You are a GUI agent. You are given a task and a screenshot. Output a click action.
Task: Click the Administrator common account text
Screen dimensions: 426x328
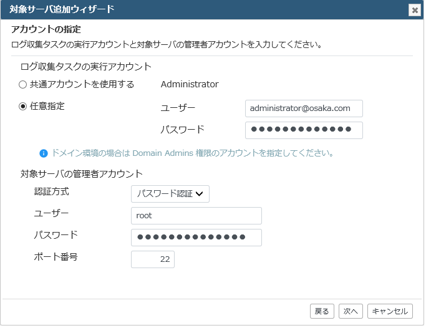click(x=190, y=84)
